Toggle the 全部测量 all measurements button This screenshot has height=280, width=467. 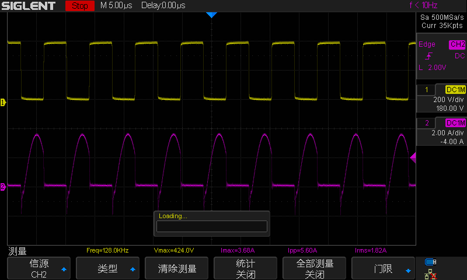(314, 268)
